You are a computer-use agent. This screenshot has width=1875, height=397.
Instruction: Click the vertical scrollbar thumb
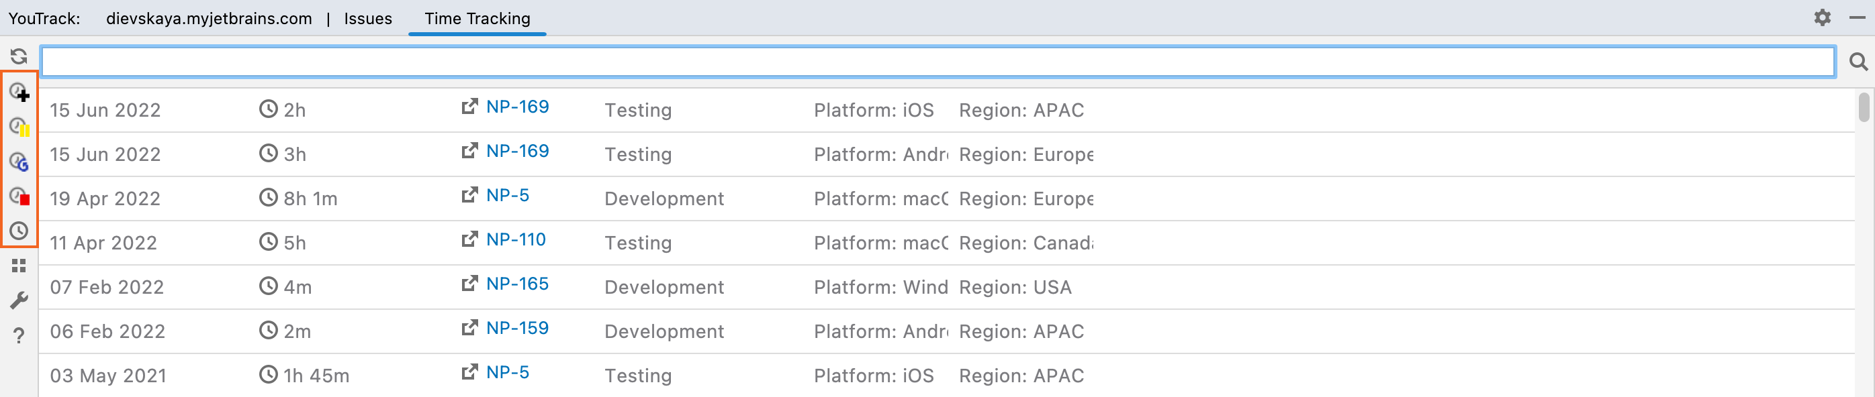tap(1864, 107)
